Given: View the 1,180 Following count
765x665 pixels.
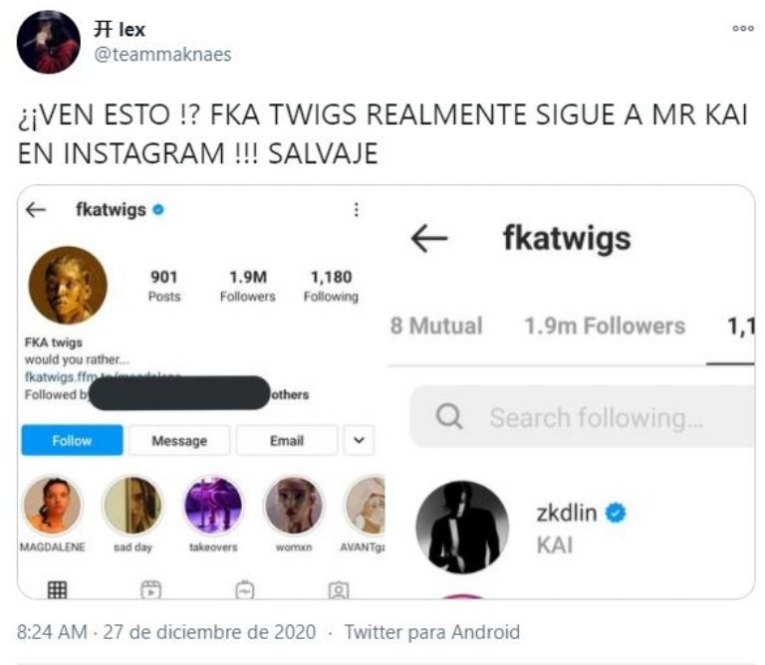Looking at the screenshot, I should click(331, 286).
